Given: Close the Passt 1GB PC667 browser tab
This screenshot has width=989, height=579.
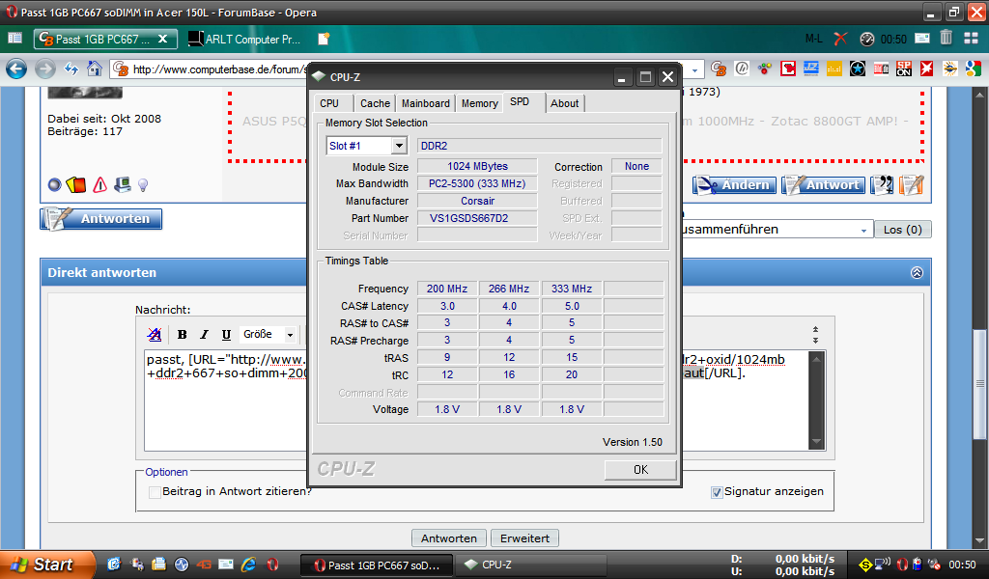Looking at the screenshot, I should click(x=162, y=39).
